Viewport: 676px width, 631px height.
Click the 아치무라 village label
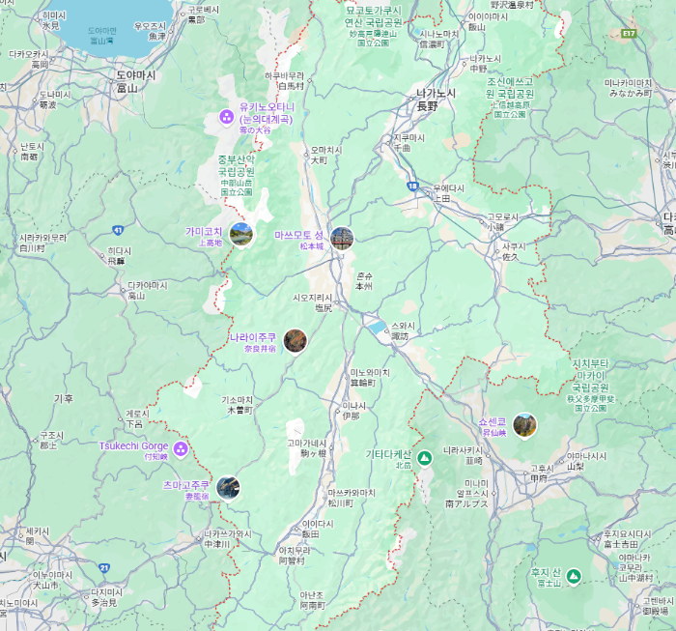click(295, 556)
